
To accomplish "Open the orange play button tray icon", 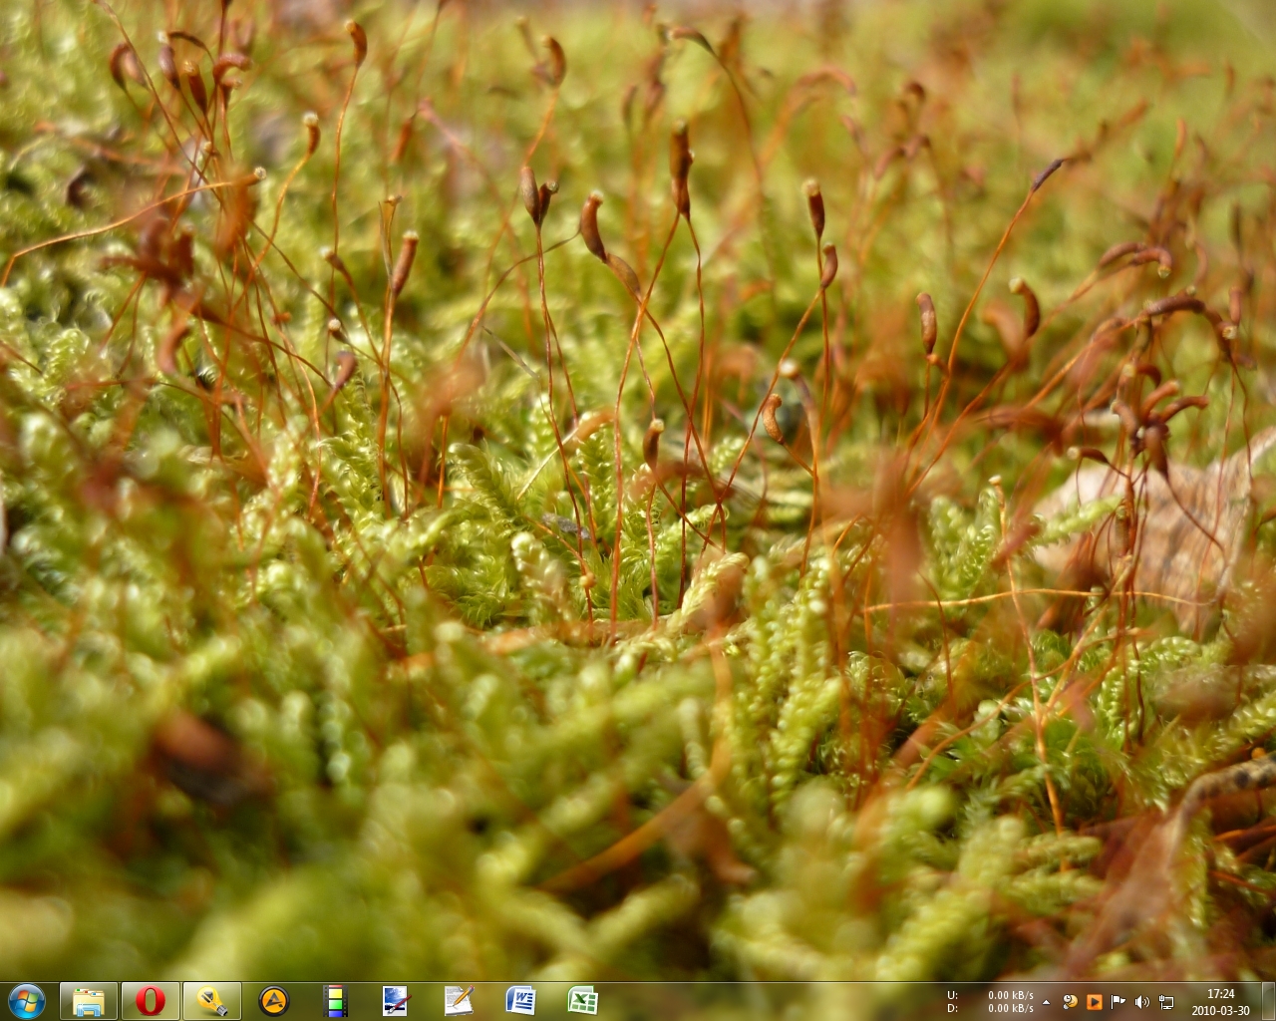I will [1094, 1002].
